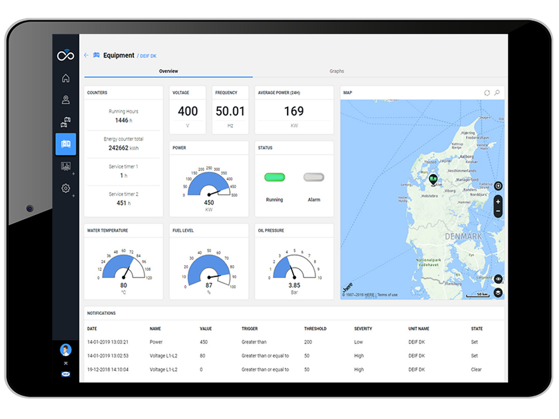The width and height of the screenshot is (559, 419).
Task: Click the Energy counter total 242662 kWh
Action: point(123,148)
